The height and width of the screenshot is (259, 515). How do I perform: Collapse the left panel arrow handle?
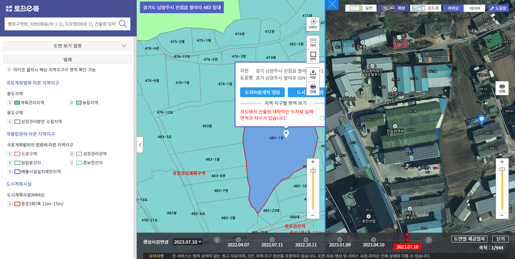140,145
